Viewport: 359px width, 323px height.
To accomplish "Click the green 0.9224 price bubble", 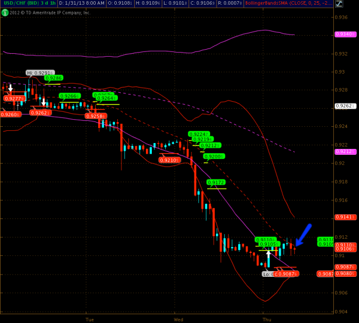I will 198,134.
